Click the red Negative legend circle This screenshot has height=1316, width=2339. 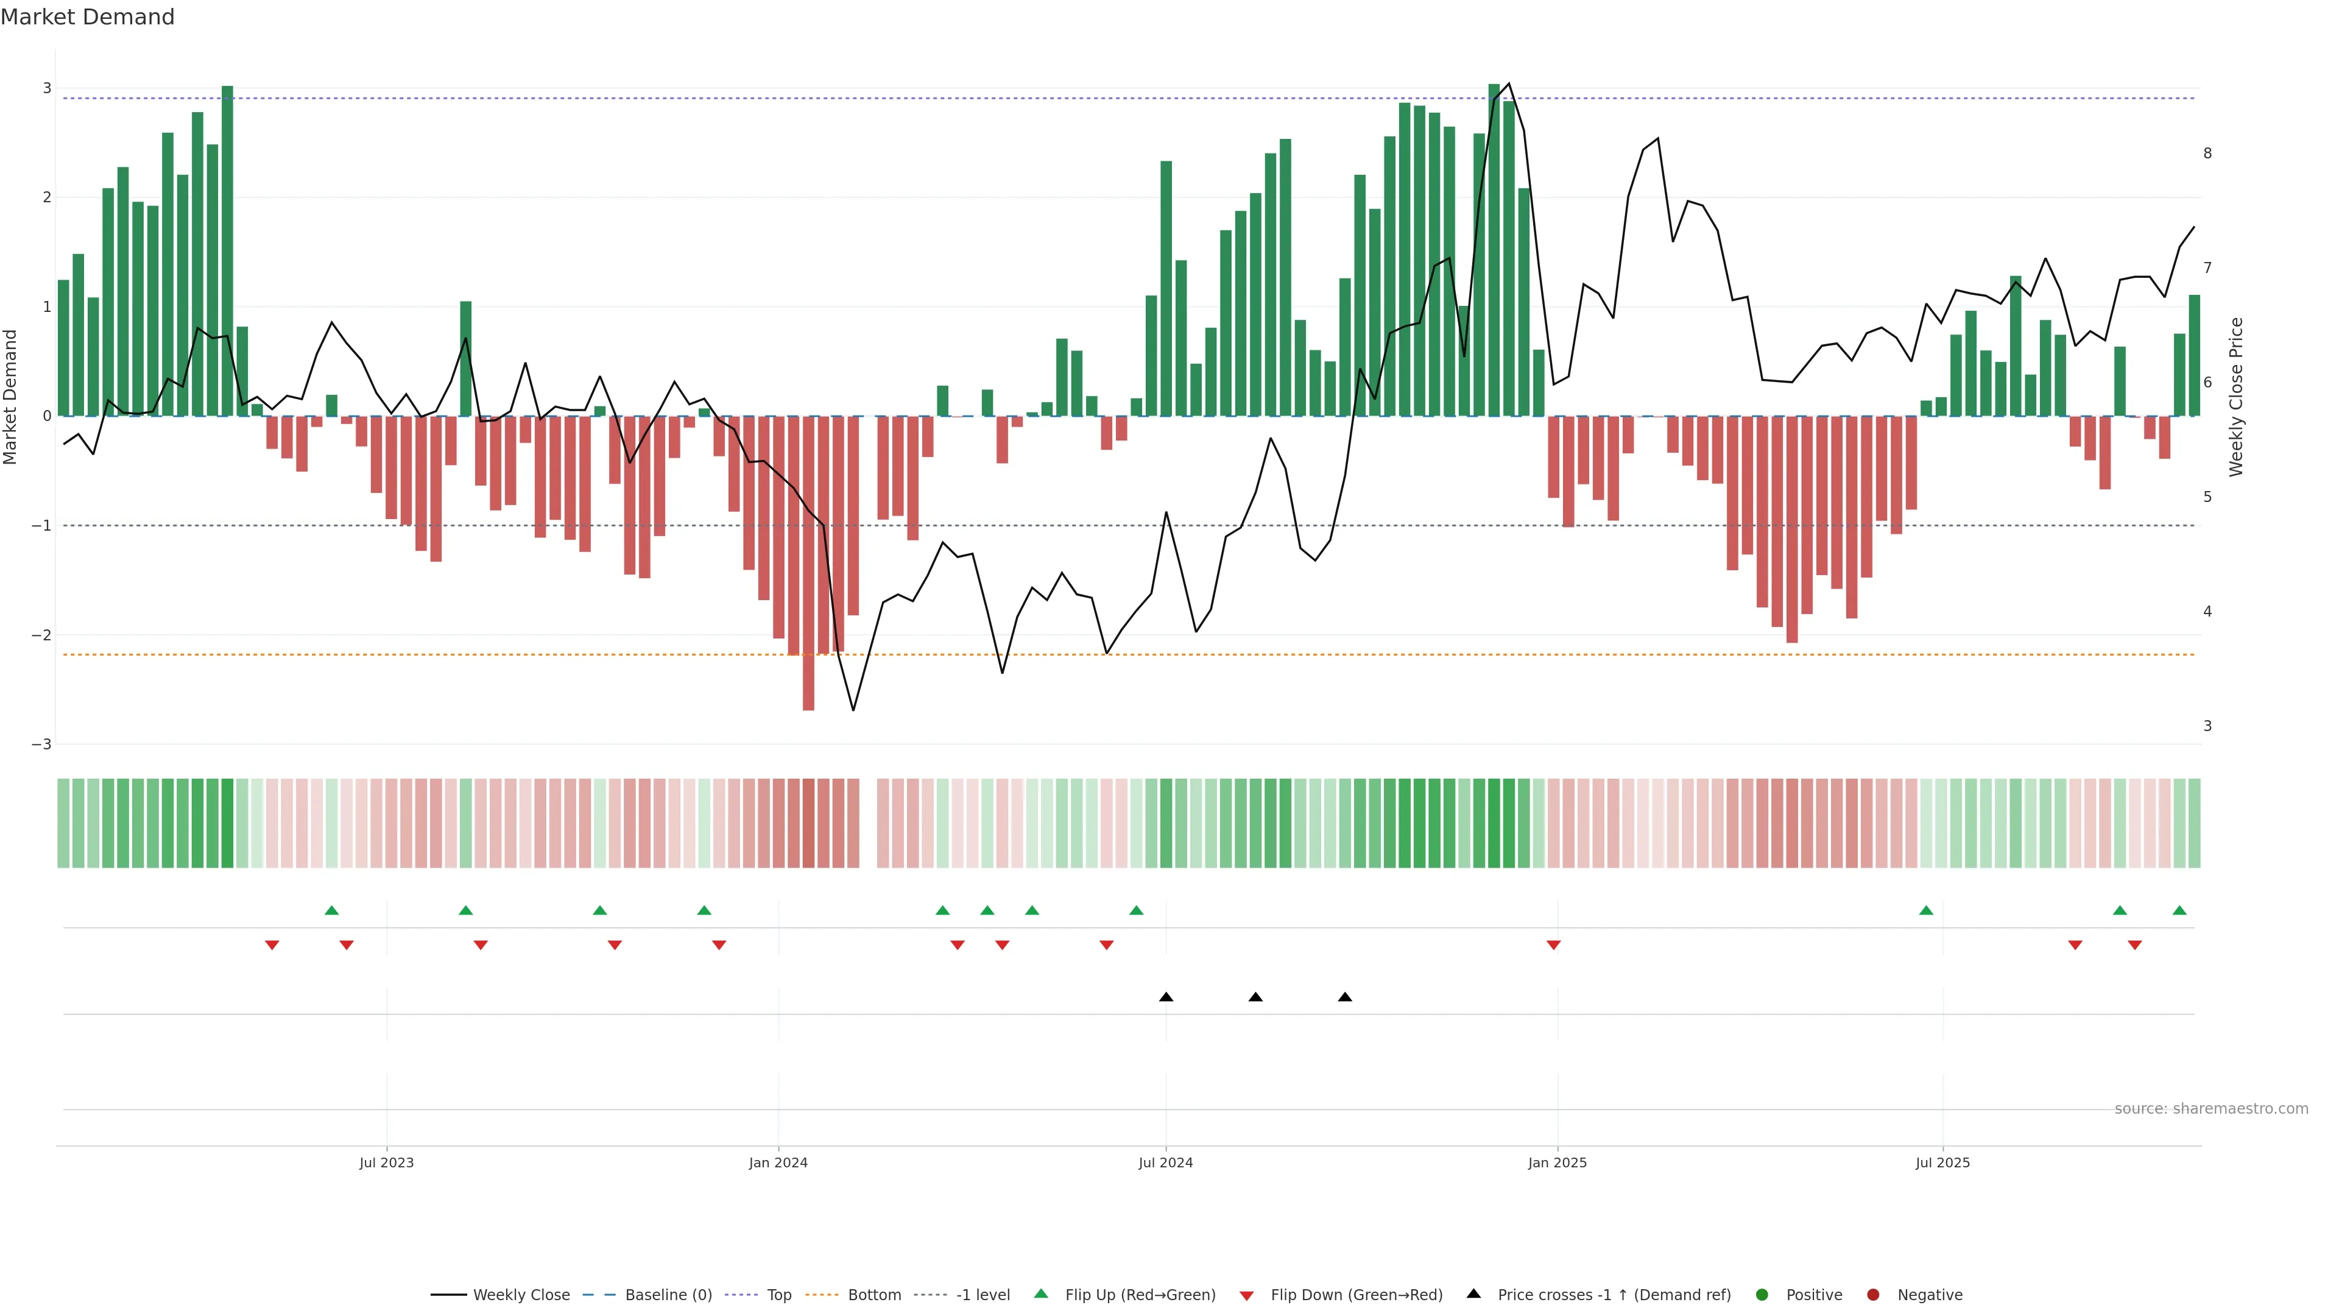tap(1872, 1294)
